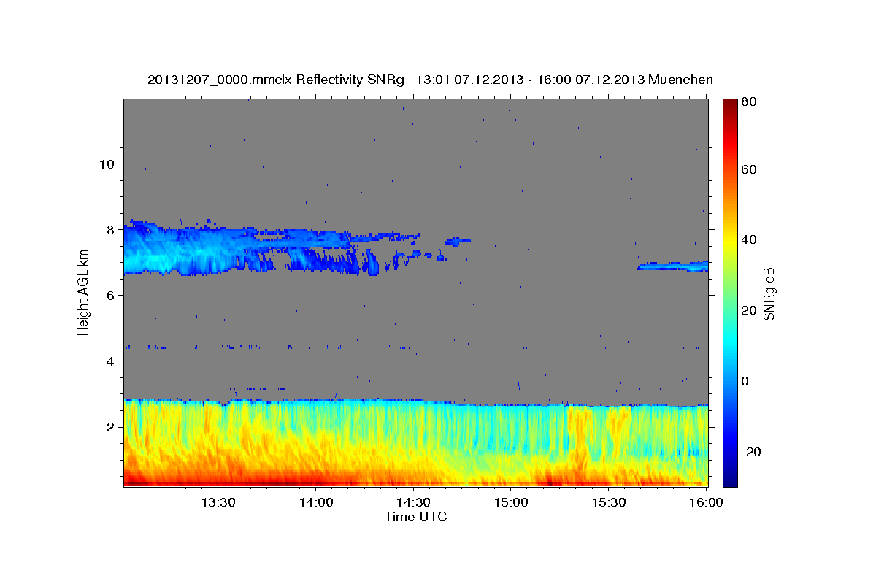Click the height tick label 10
The height and width of the screenshot is (584, 876).
[107, 164]
